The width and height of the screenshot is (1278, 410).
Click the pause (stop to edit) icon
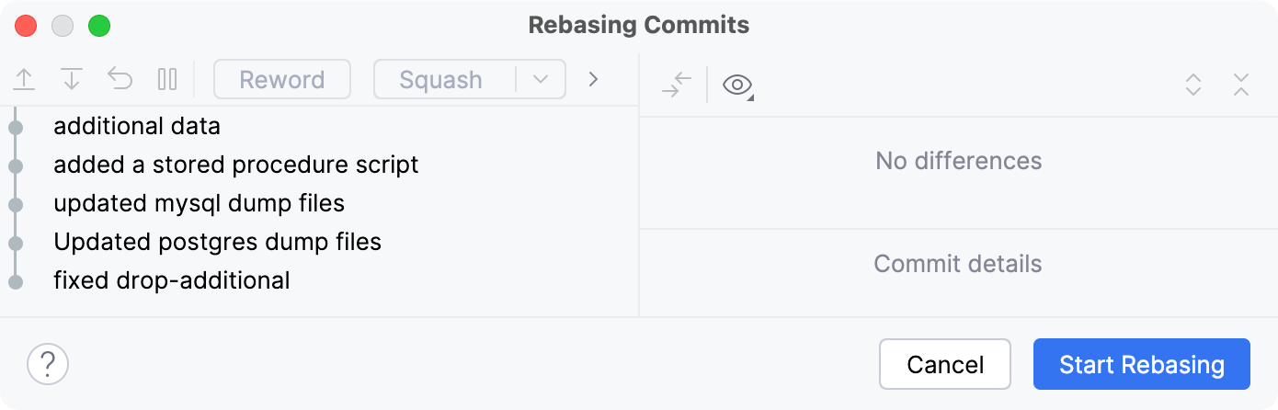167,80
